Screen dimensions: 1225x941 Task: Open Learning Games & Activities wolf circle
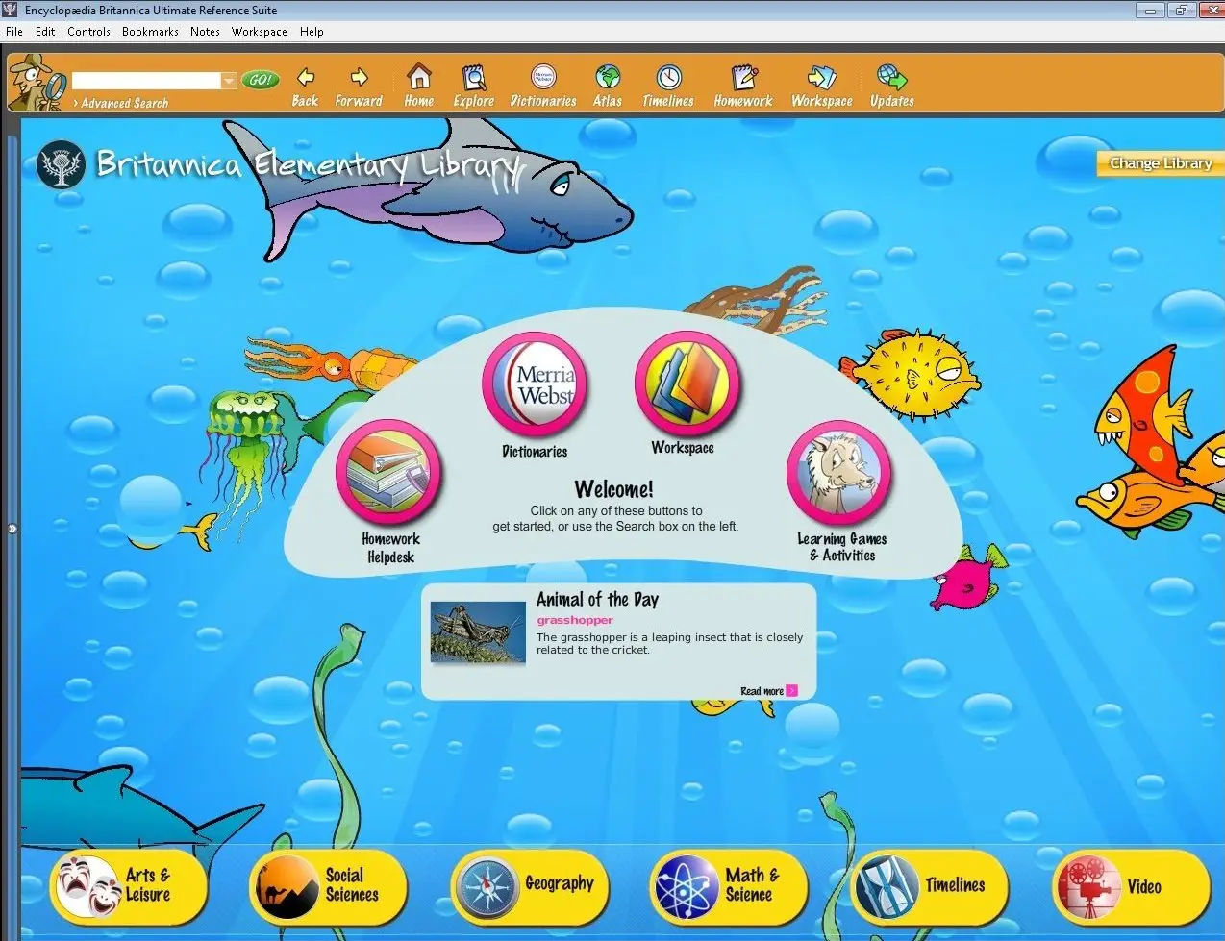[839, 473]
